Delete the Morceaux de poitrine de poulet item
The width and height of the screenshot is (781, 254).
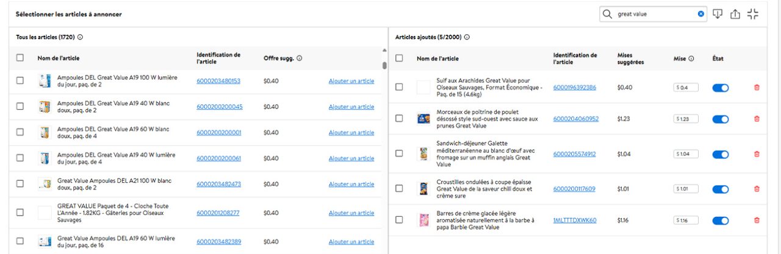(x=757, y=119)
